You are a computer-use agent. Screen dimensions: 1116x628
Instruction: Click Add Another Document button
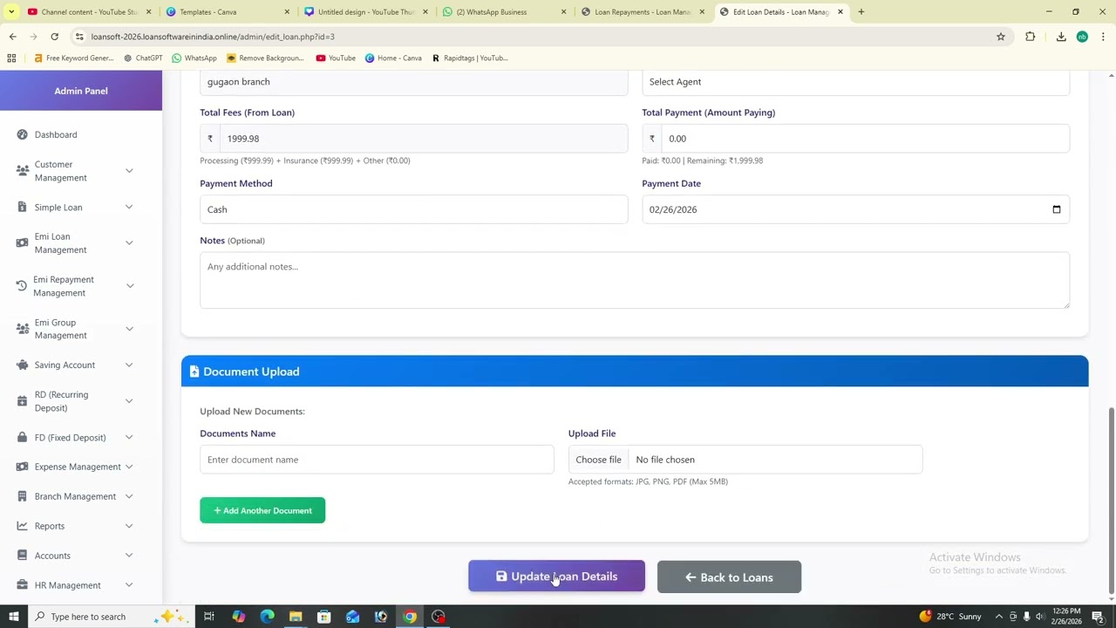coord(262,510)
